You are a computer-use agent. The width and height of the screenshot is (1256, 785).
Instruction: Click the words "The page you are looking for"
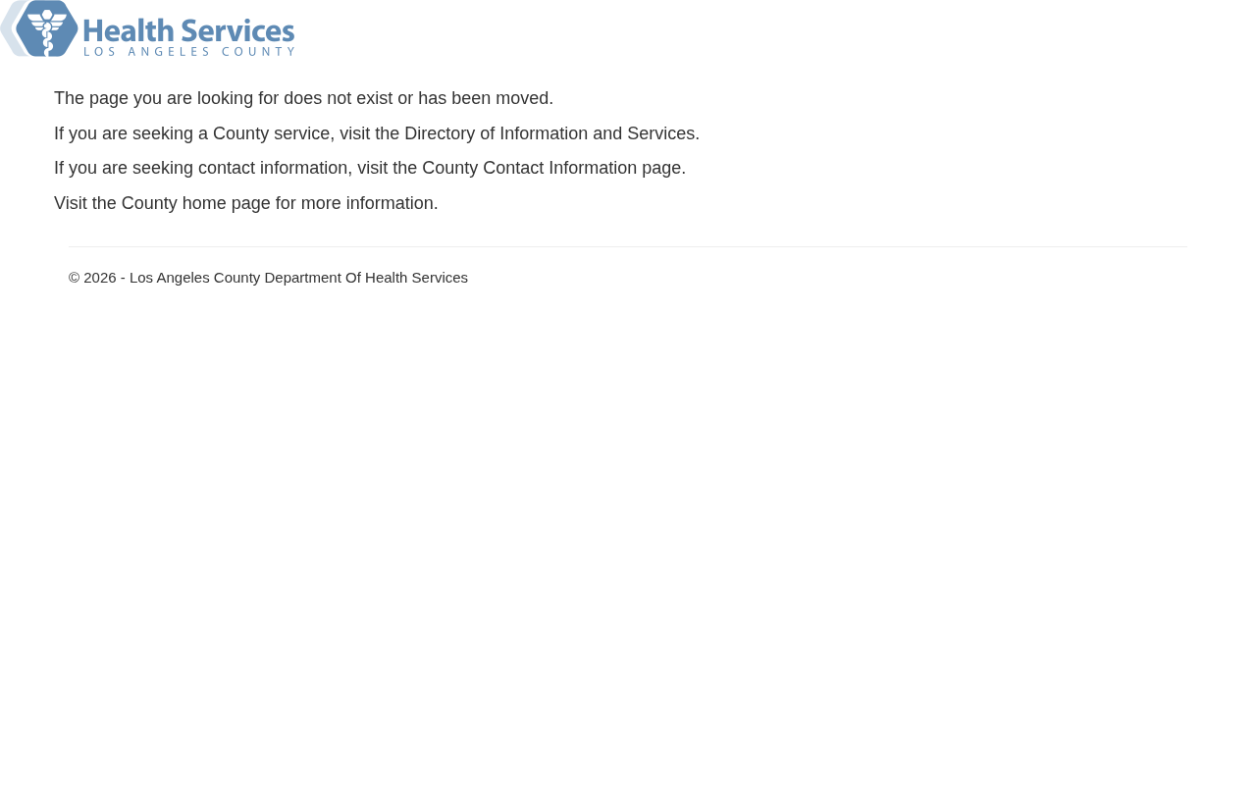click(167, 98)
